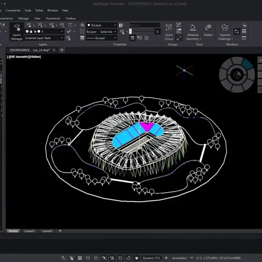This screenshot has width=262, height=262.
Task: Toggle the white square status bar button
Action: [136, 258]
